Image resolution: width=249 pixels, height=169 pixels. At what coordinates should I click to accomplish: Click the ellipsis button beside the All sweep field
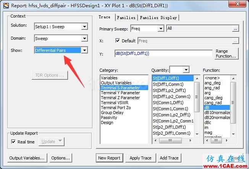[x=236, y=29]
